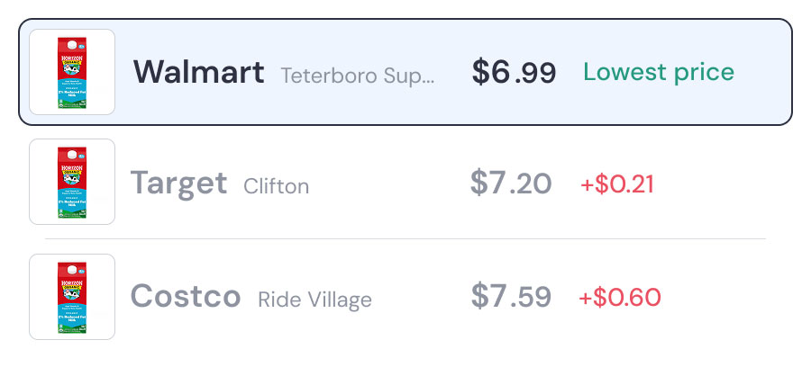The image size is (811, 367).
Task: Click the Walmart milk carton thumbnail
Action: click(72, 72)
